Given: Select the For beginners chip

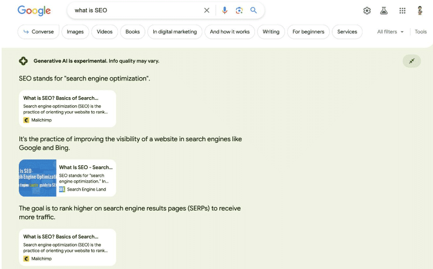Looking at the screenshot, I should [308, 32].
